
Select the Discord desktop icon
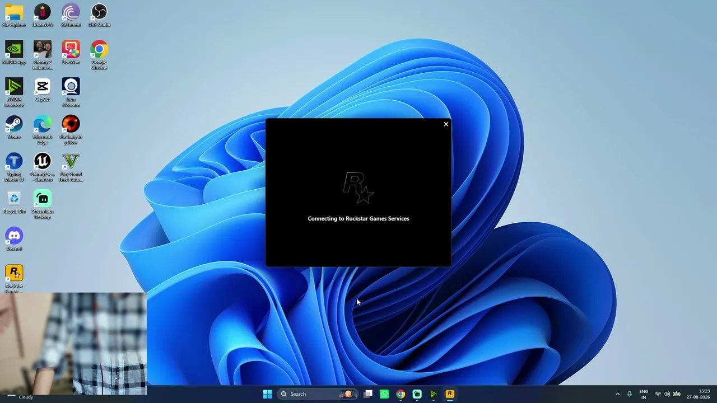[14, 240]
